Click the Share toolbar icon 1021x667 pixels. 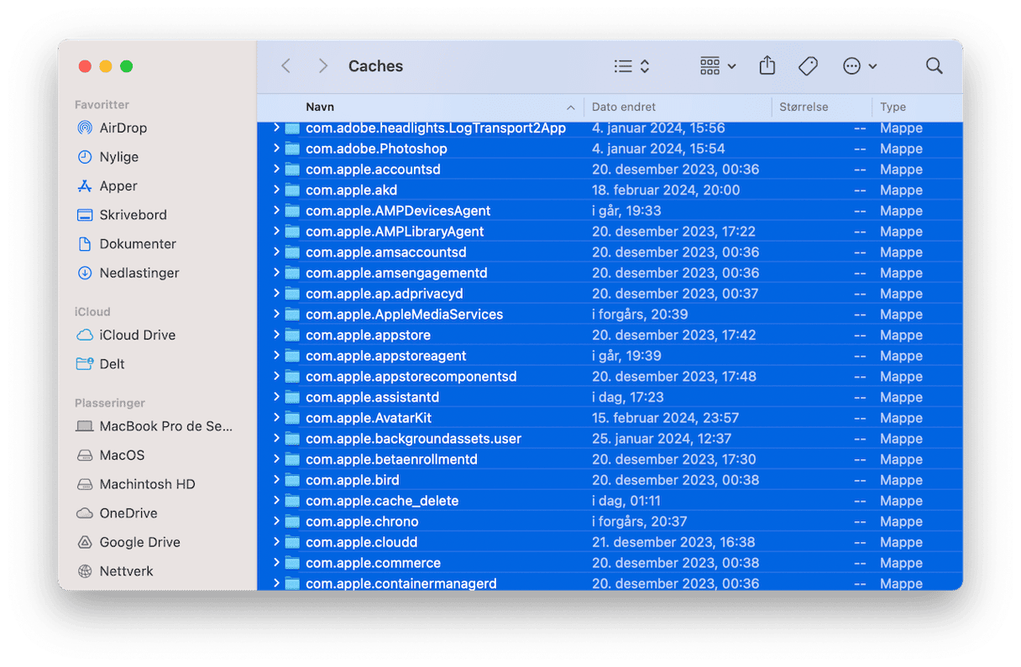(x=767, y=66)
